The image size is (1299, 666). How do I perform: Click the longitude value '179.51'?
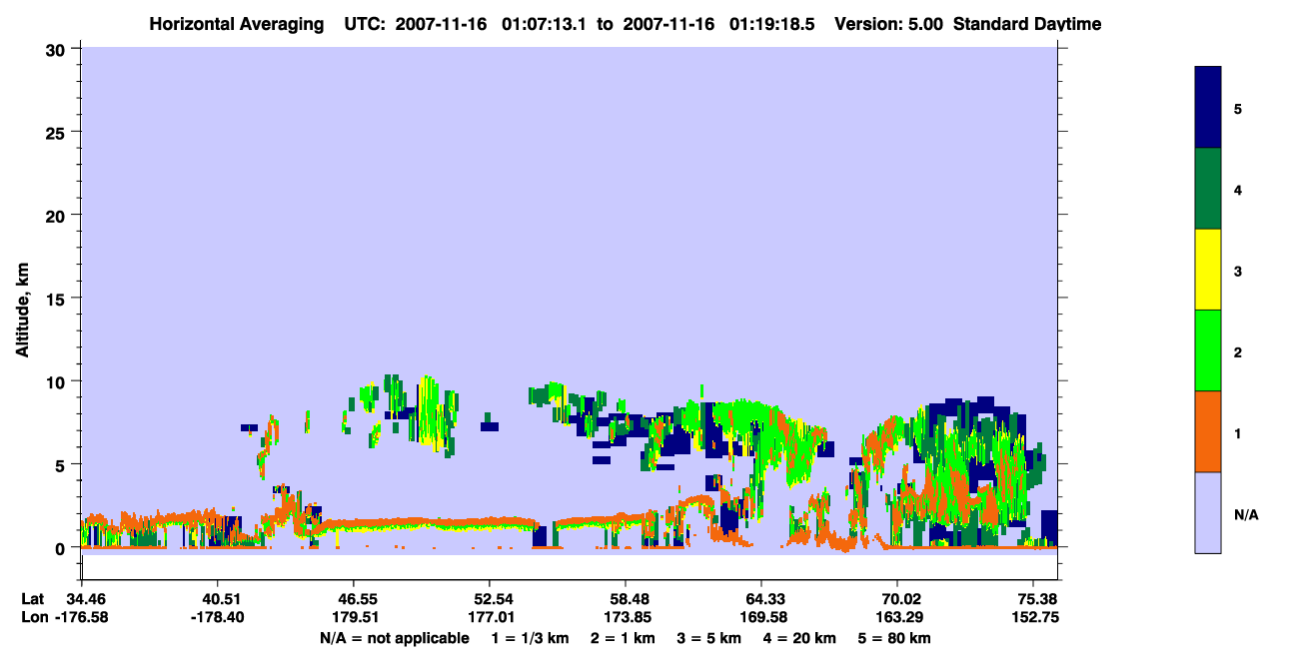(x=353, y=618)
